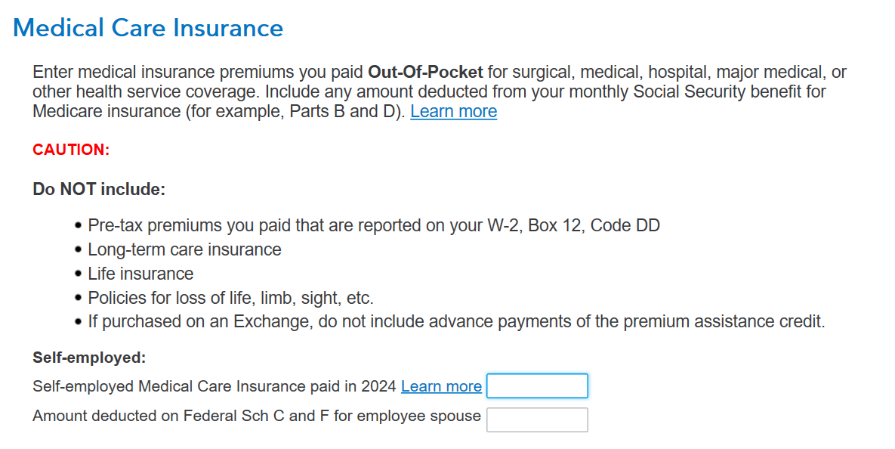The width and height of the screenshot is (895, 449).
Task: Click the loss of life, limb, sight bullet
Action: pos(230,298)
